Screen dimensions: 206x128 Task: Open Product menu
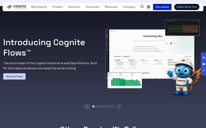(57, 7)
